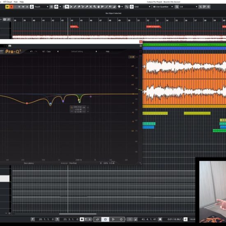This screenshot has width=226, height=226.
Task: Click the tempo track icon near 130.00
Action: tap(185, 219)
